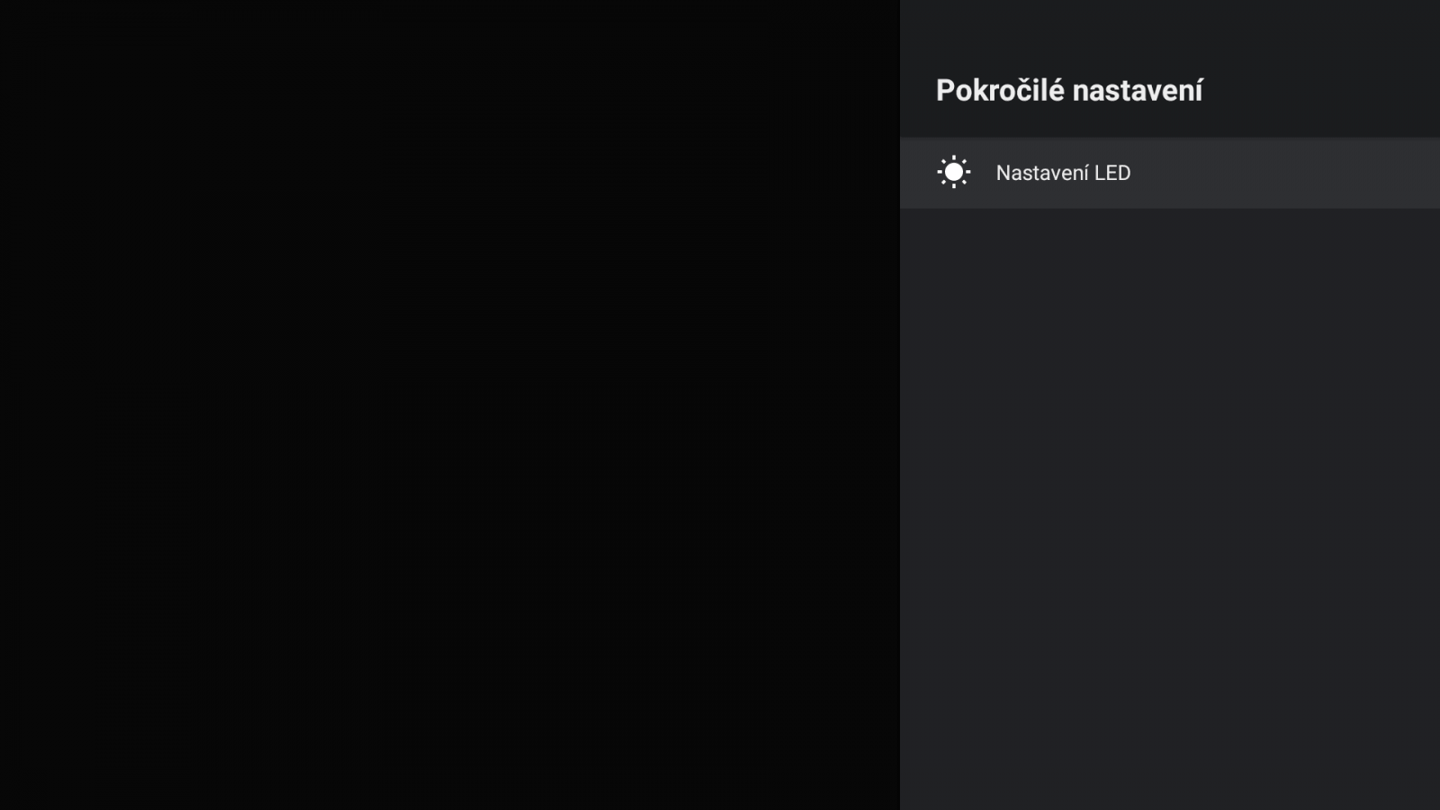Viewport: 1440px width, 810px height.
Task: Tap the sun icon beside Nastavení LED
Action: pos(953,172)
